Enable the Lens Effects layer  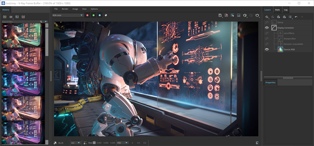tap(267, 33)
